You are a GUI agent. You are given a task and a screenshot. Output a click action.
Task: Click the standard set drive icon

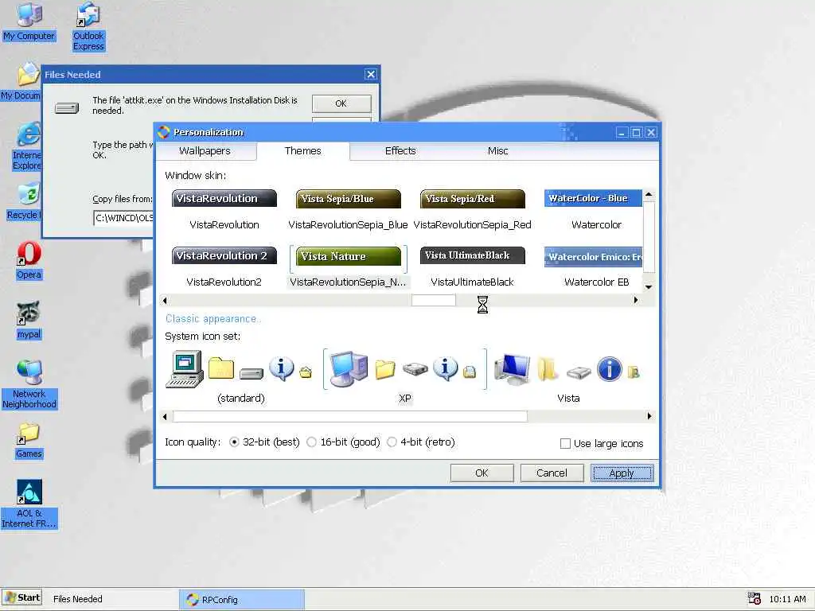pos(252,373)
